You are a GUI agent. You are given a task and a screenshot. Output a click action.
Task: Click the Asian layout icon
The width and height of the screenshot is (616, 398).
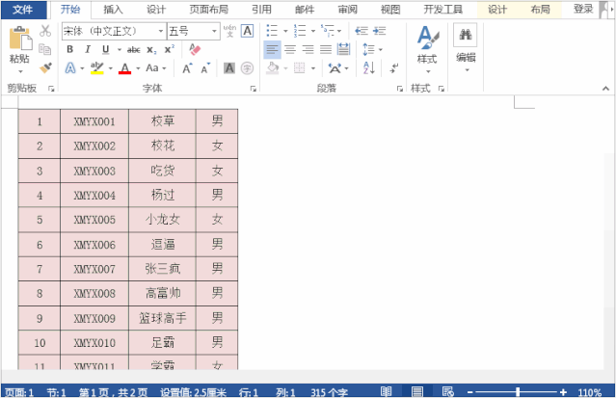pos(335,68)
